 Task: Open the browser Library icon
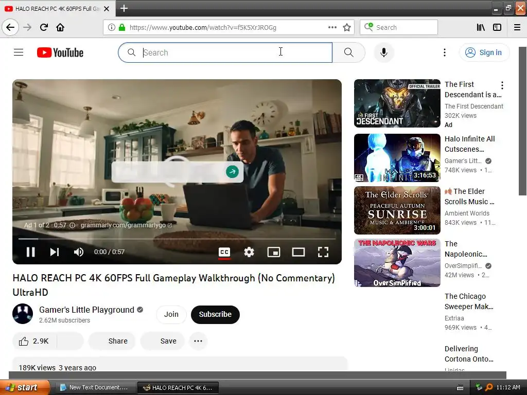(x=481, y=27)
